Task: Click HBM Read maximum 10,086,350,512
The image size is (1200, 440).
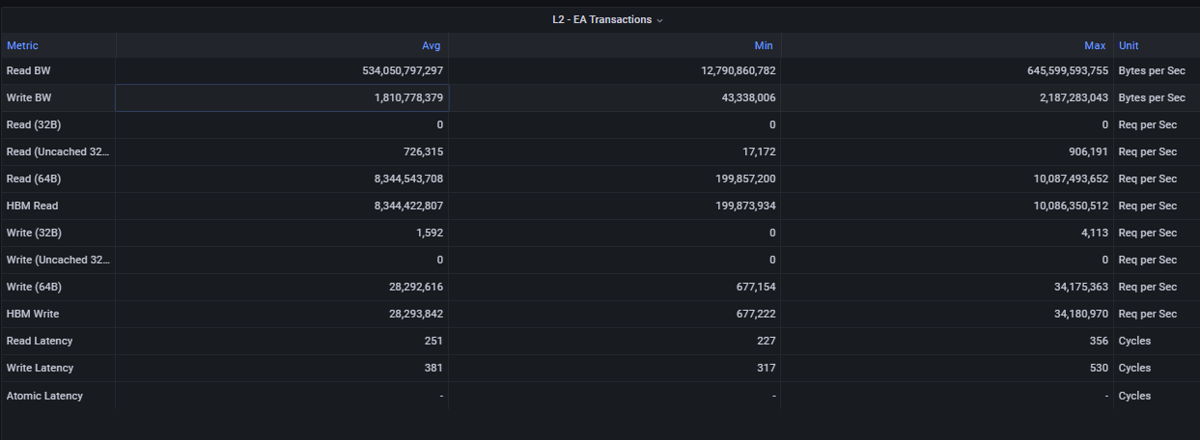Action: coord(1071,206)
